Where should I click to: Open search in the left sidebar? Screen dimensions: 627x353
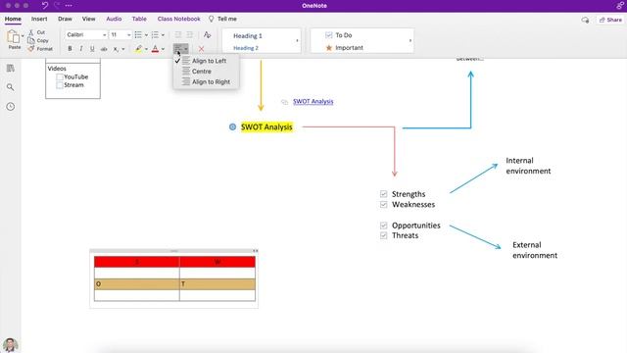11,87
